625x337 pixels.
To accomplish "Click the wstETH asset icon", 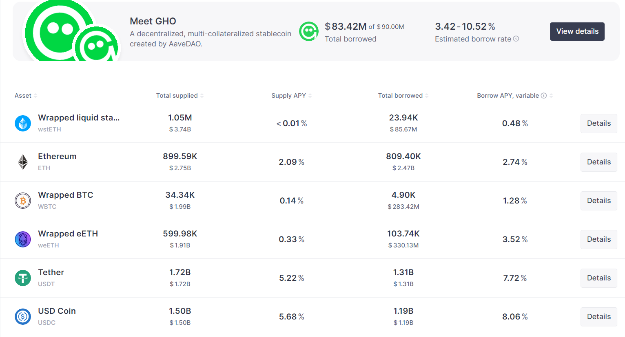I will (23, 123).
